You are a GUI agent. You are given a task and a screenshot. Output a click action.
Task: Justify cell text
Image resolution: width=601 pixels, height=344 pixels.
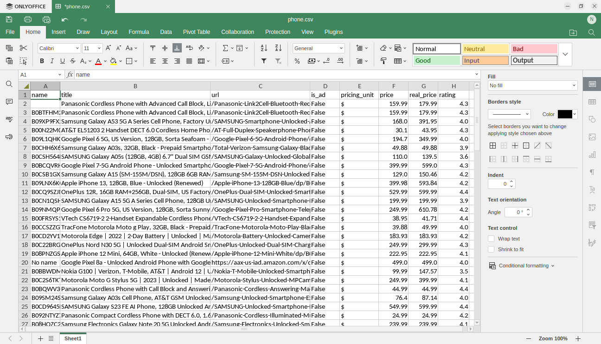point(189,61)
